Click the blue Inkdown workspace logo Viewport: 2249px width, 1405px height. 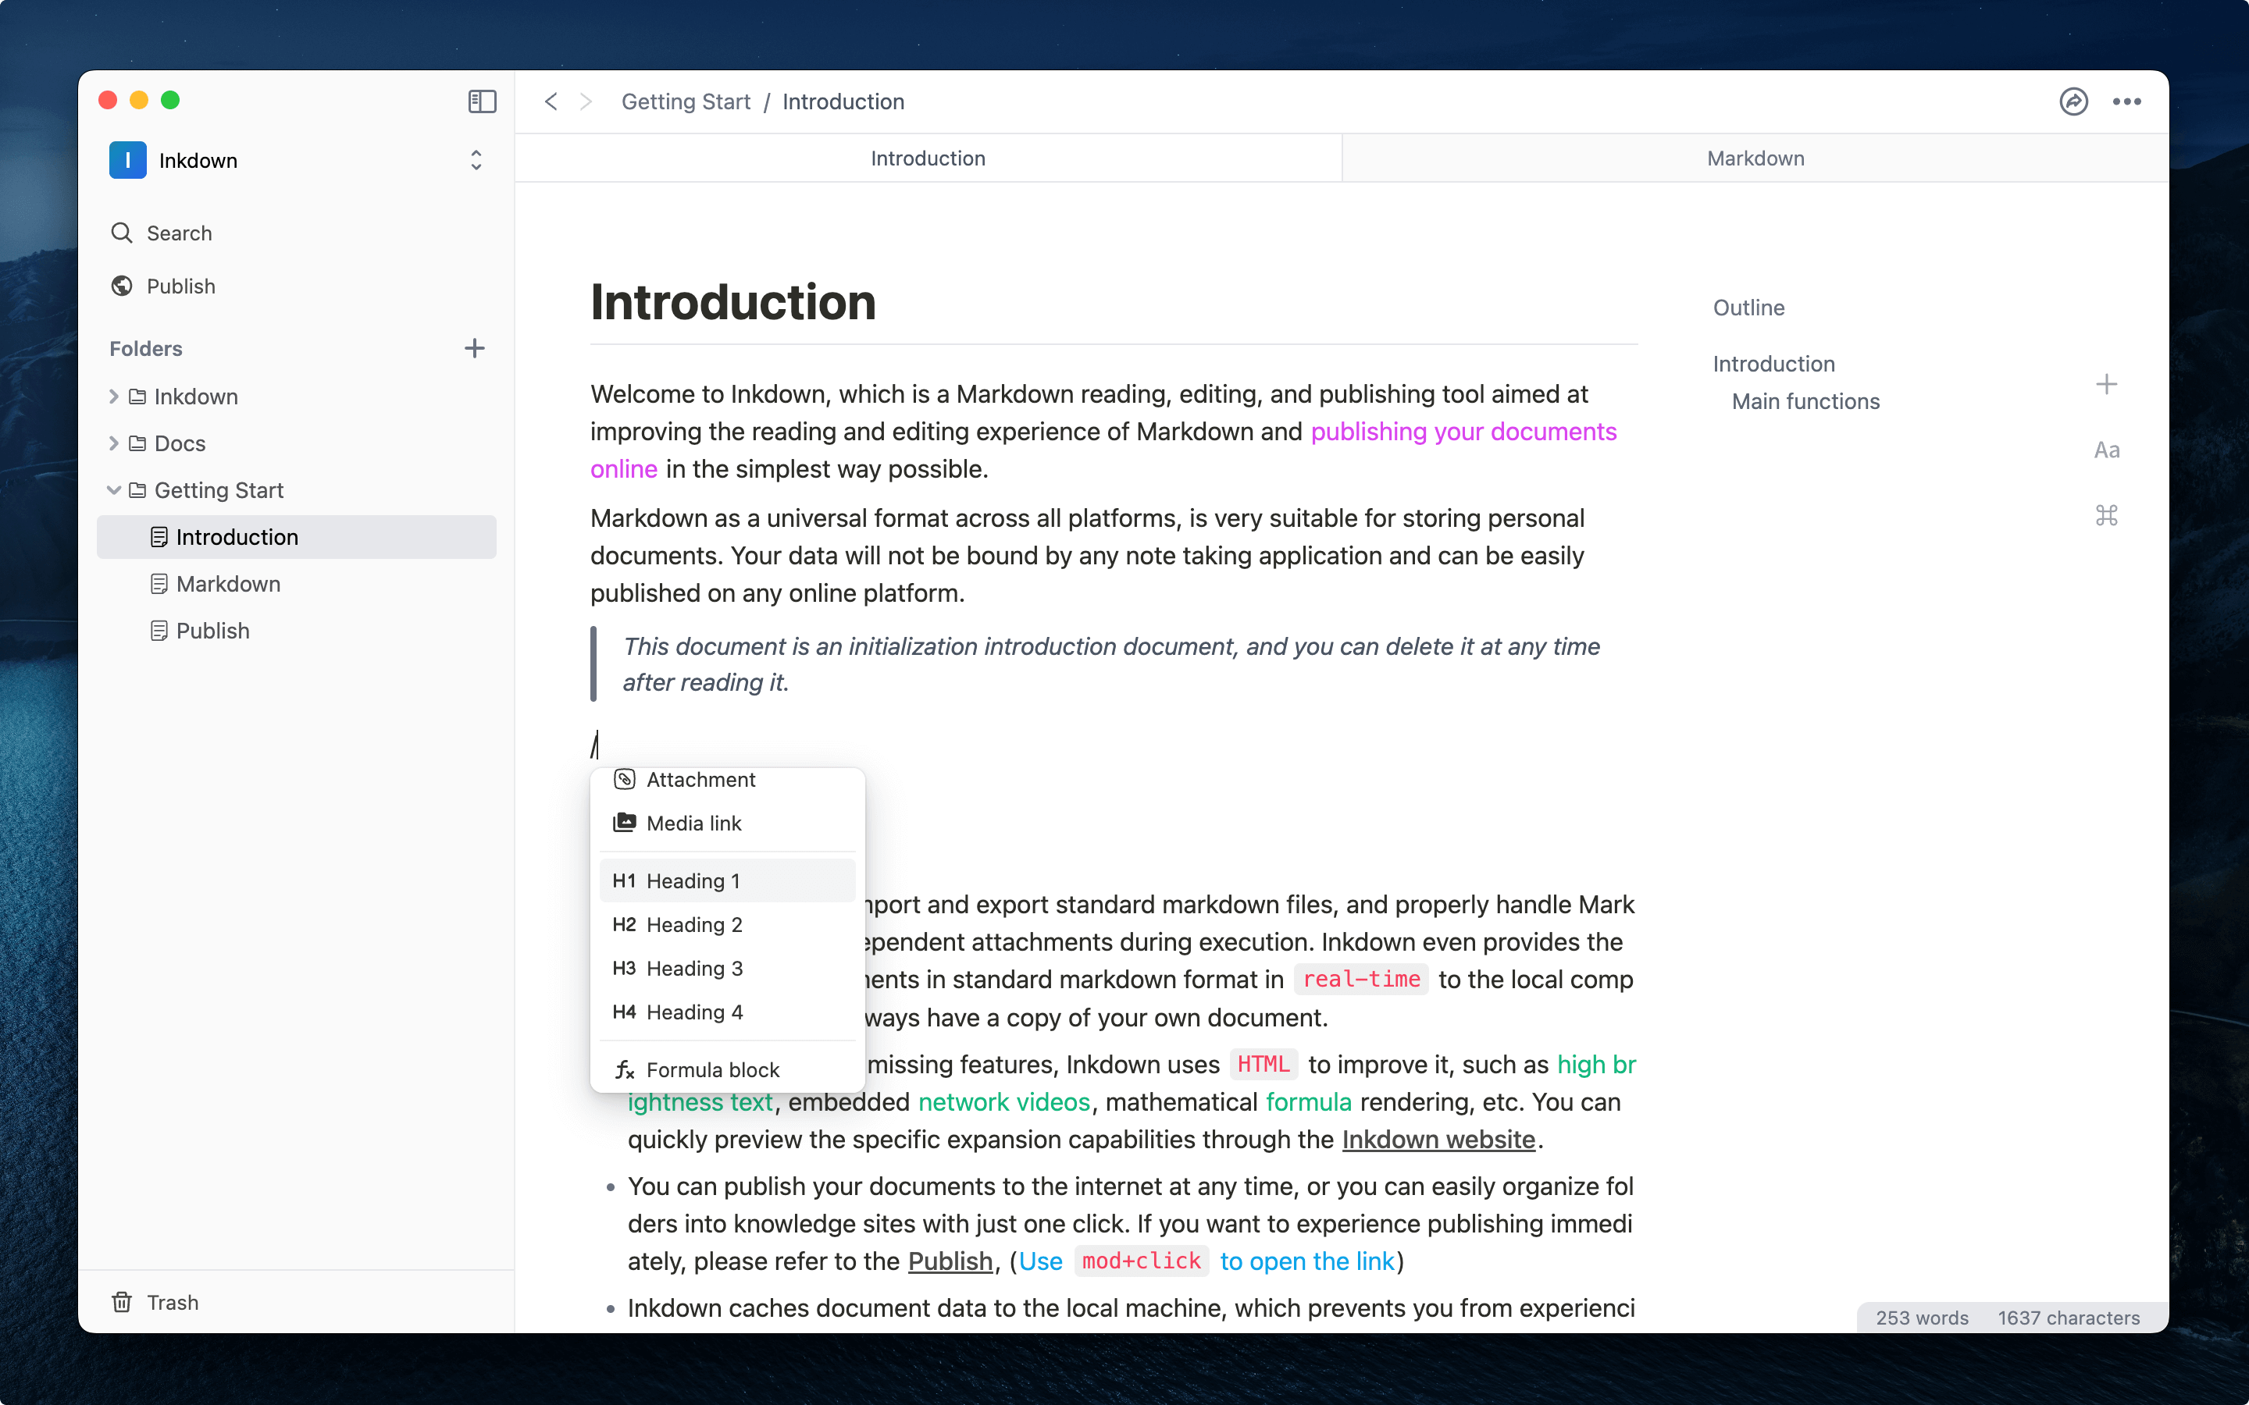[127, 160]
